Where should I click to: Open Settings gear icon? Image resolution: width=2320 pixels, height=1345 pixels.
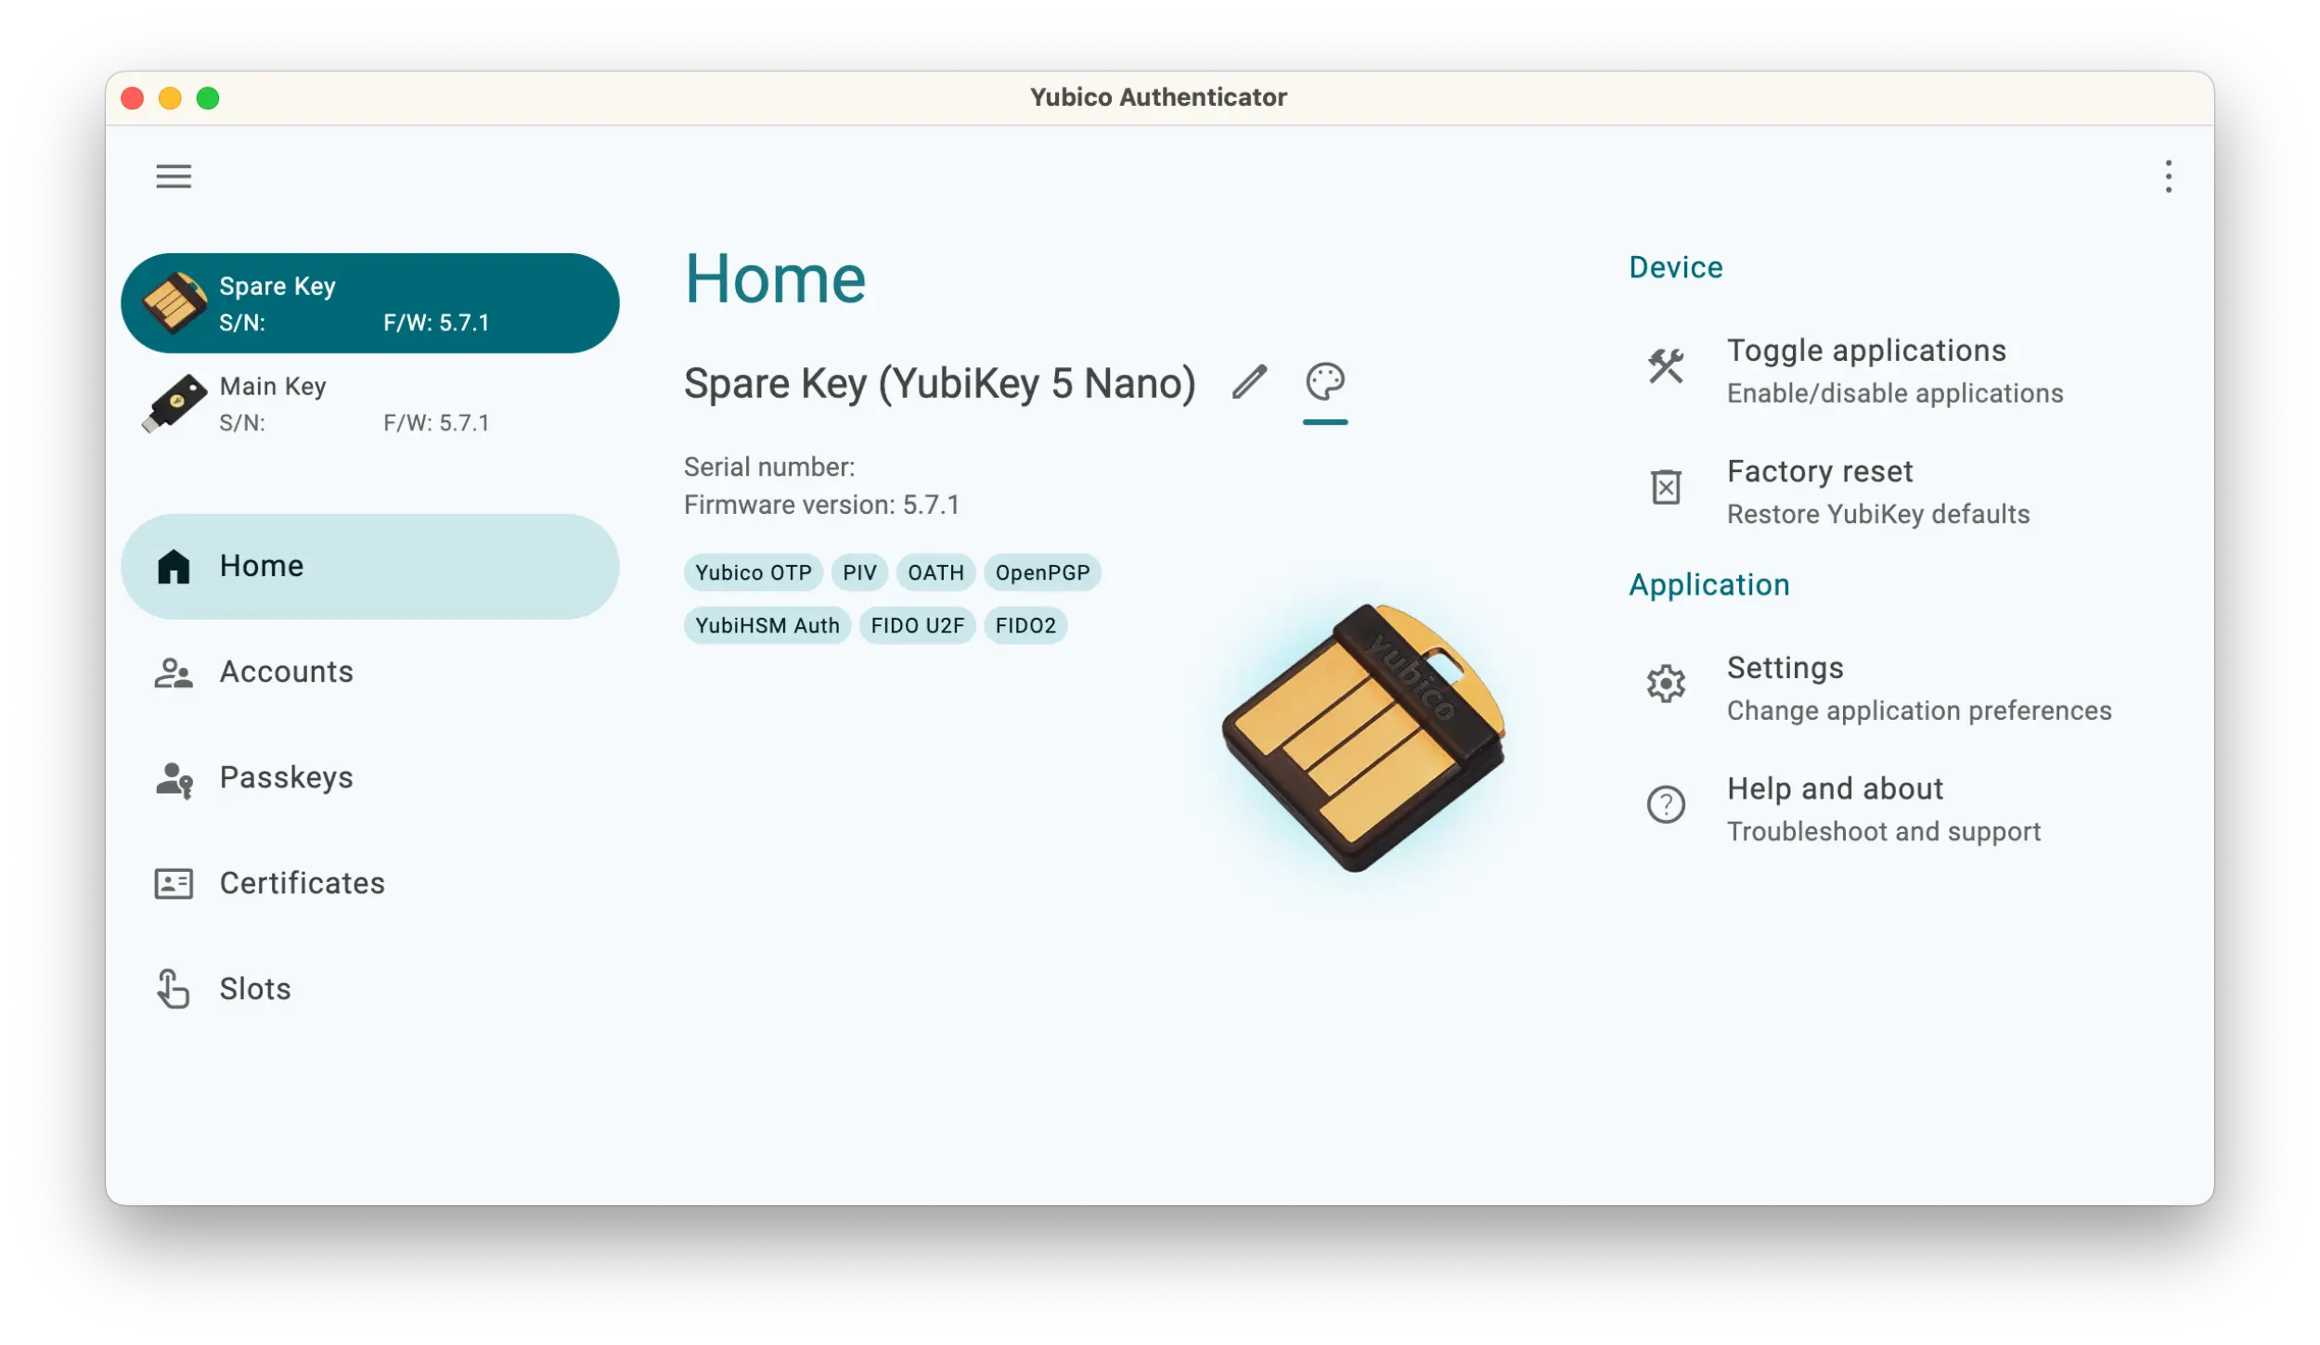pyautogui.click(x=1667, y=684)
